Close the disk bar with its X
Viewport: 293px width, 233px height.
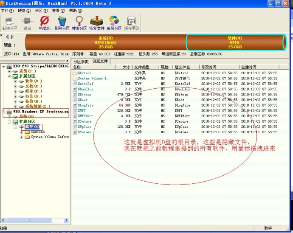1,35
